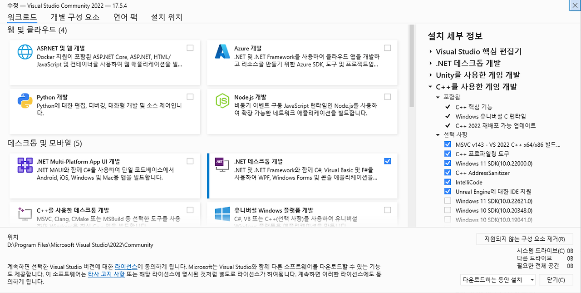Viewport: 581px width, 293px height.
Task: Open the 라이선스 link
Action: tap(126, 267)
